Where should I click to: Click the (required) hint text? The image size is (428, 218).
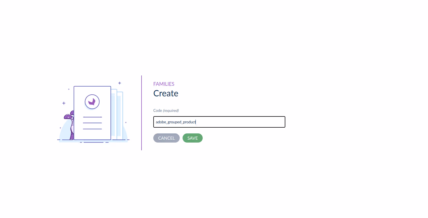click(x=171, y=110)
